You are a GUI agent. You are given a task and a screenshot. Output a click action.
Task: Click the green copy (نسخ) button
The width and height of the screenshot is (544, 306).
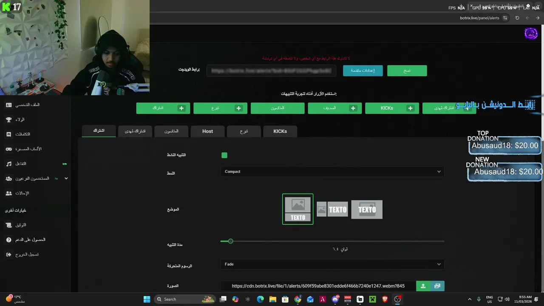pos(407,71)
